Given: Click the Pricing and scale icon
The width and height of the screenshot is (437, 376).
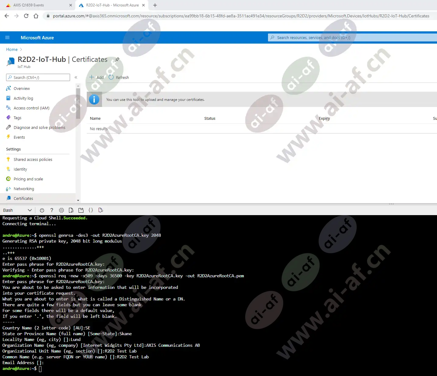Looking at the screenshot, I should tap(9, 179).
